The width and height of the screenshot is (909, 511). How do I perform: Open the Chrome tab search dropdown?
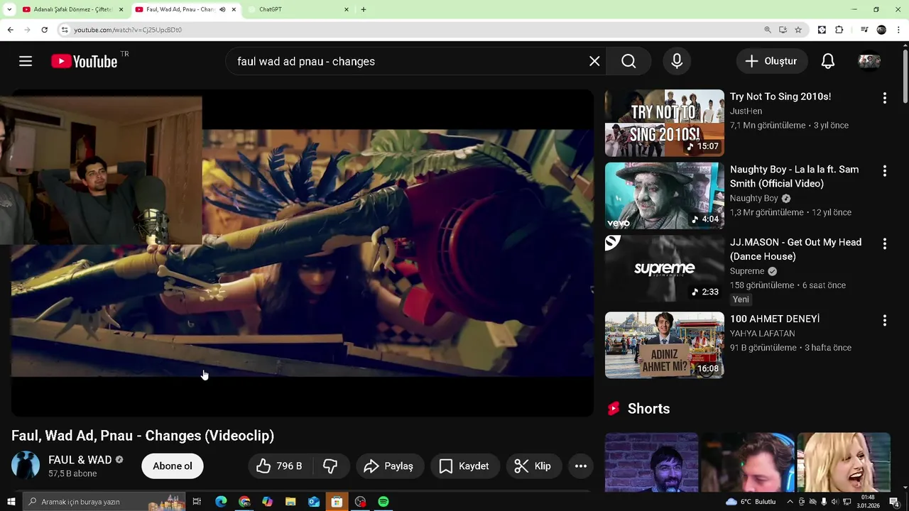9,9
